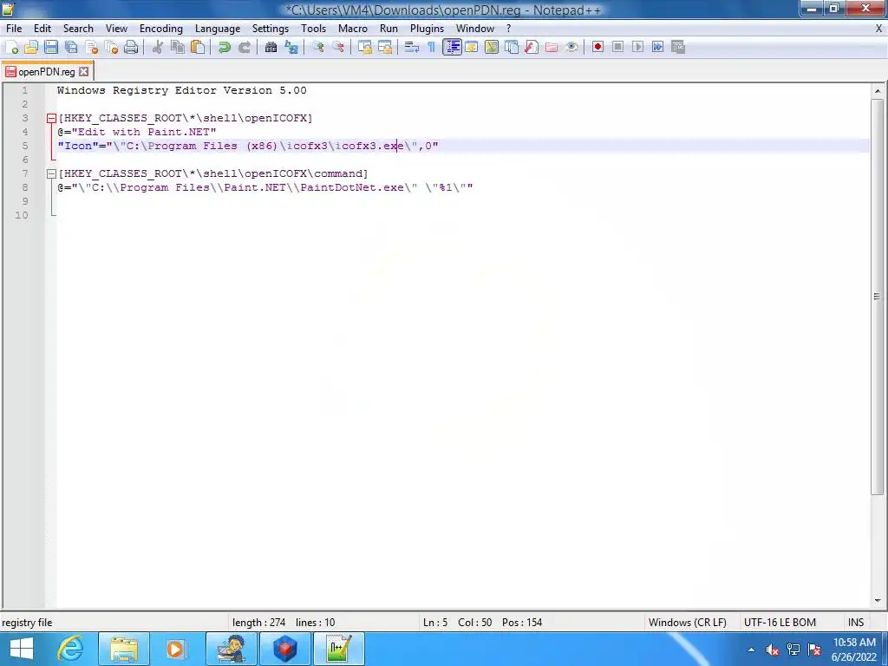Cut selection using the scissors icon
Image resolution: width=888 pixels, height=666 pixels.
tap(158, 47)
